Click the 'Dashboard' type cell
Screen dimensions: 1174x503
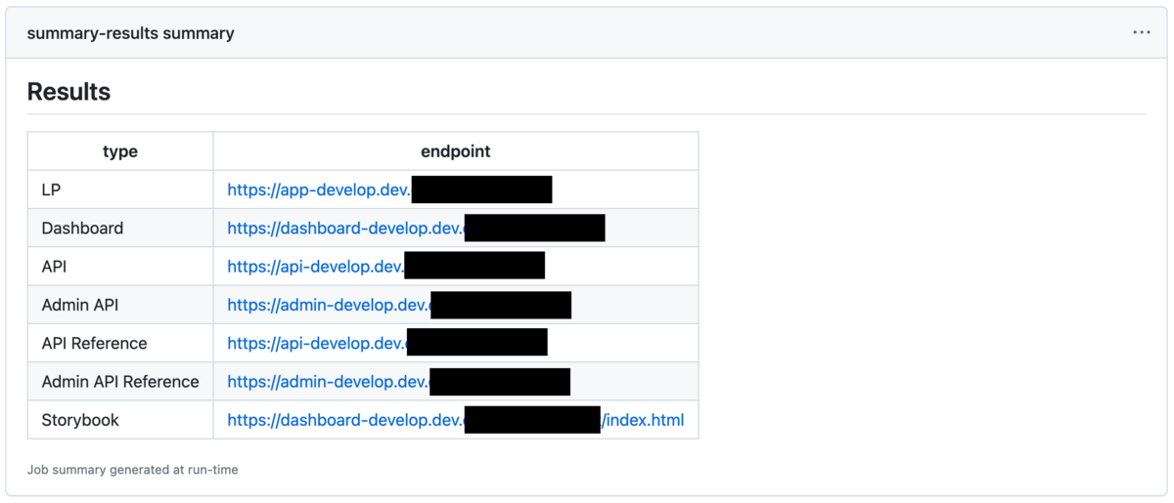(x=120, y=228)
